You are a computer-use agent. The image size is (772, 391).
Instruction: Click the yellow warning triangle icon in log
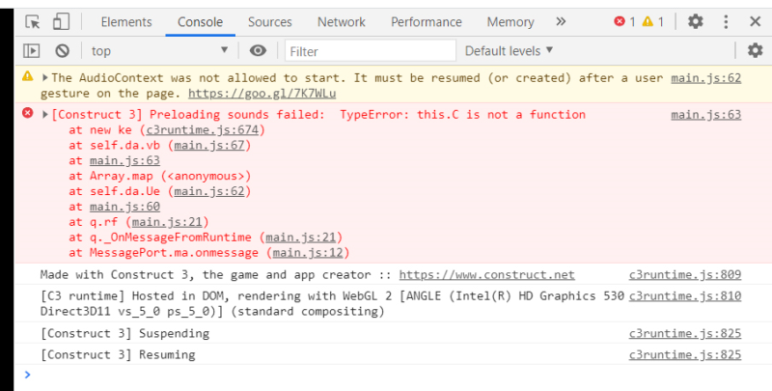coord(28,76)
